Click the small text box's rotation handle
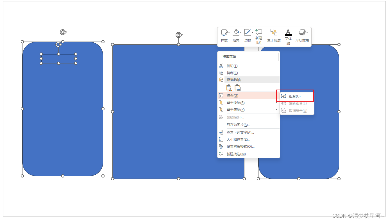This screenshot has height=221, width=388. coord(58,45)
